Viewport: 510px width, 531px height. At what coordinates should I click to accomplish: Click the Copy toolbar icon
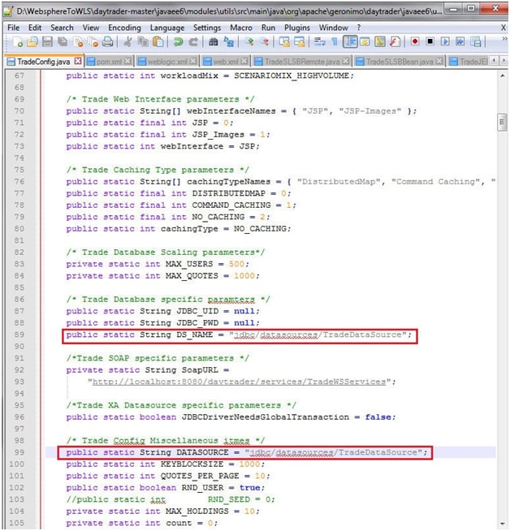143,41
